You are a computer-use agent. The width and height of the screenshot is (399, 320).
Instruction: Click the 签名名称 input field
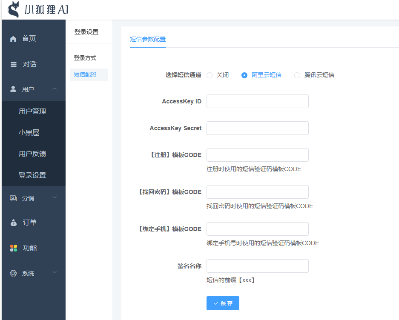pyautogui.click(x=258, y=266)
